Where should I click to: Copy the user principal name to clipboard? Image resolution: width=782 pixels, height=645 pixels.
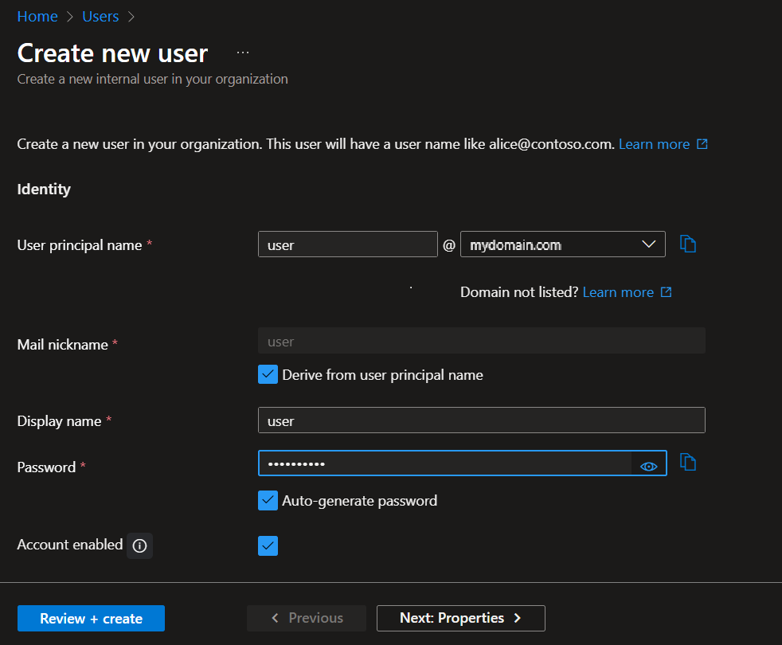click(688, 244)
